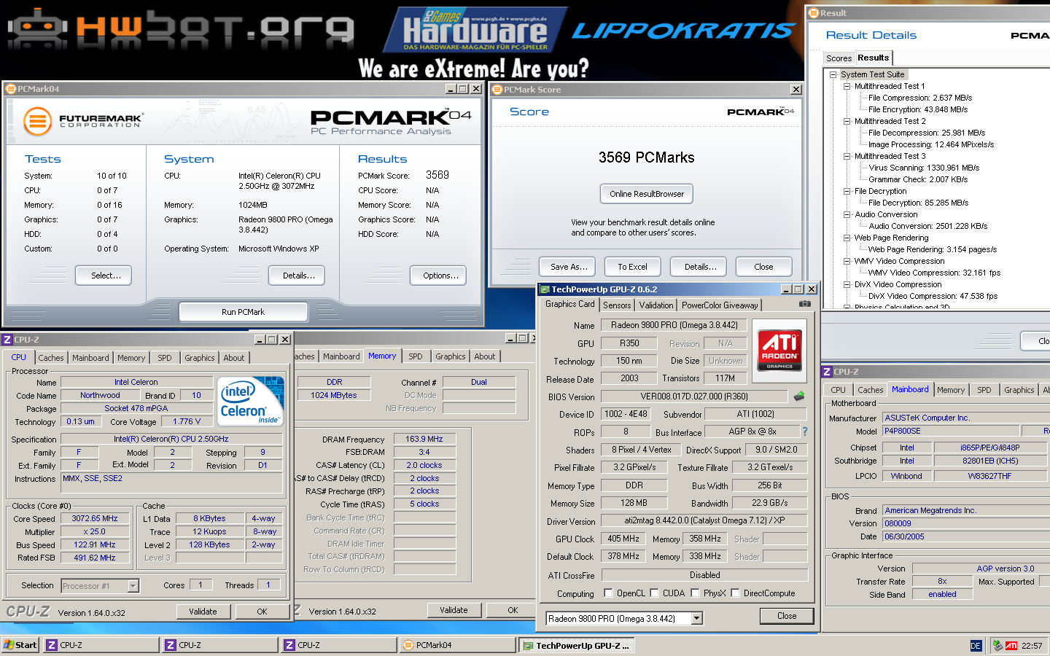Collapse the File Decryption tree node
1050x656 pixels.
pyautogui.click(x=847, y=191)
